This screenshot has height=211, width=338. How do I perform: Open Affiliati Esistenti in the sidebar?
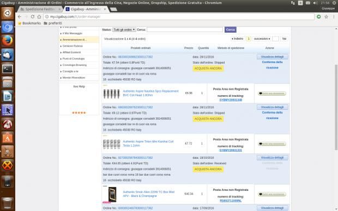tap(71, 52)
